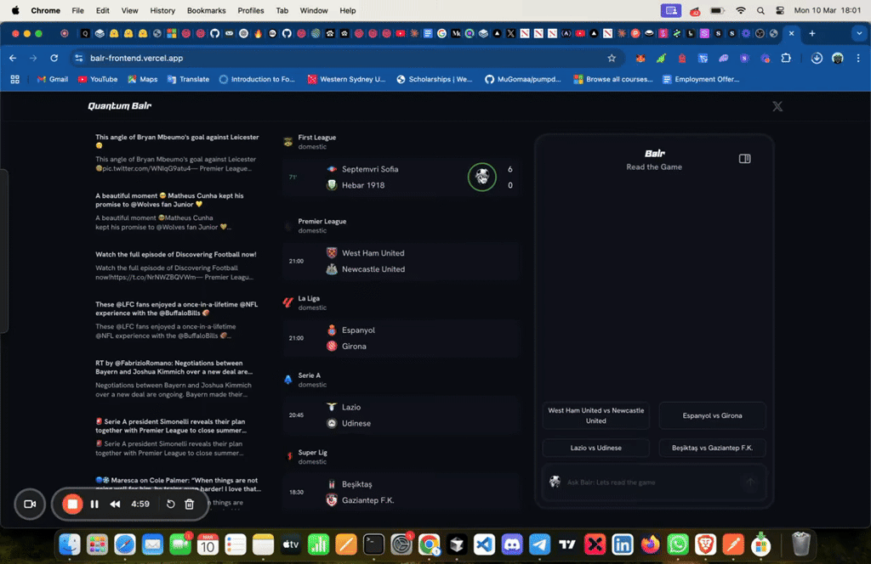Open Telegram from the dock
Viewport: 871px width, 564px height.
[x=539, y=544]
